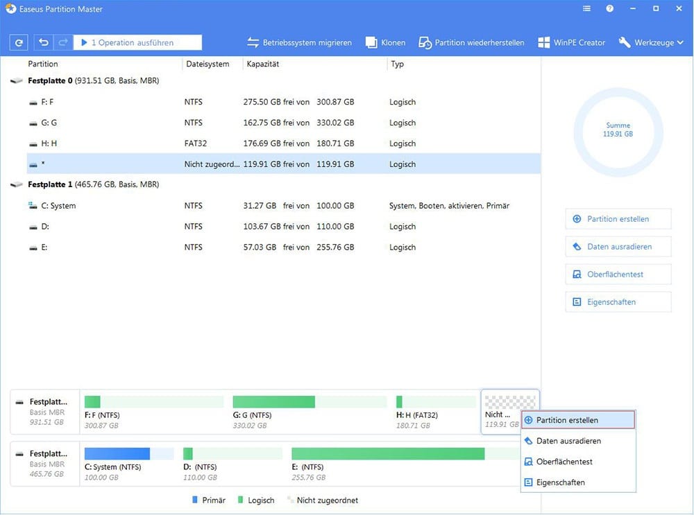Click the refresh icon in the toolbar

coord(19,42)
